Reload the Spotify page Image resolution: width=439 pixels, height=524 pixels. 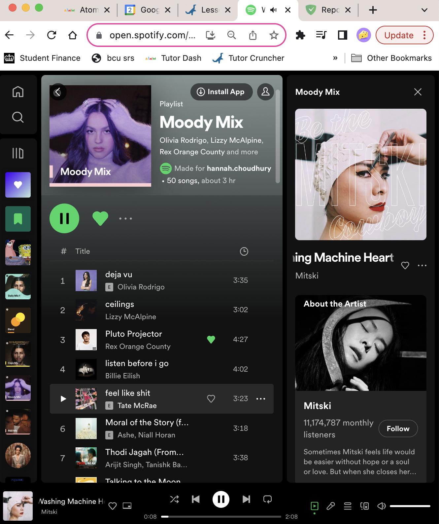tap(51, 35)
